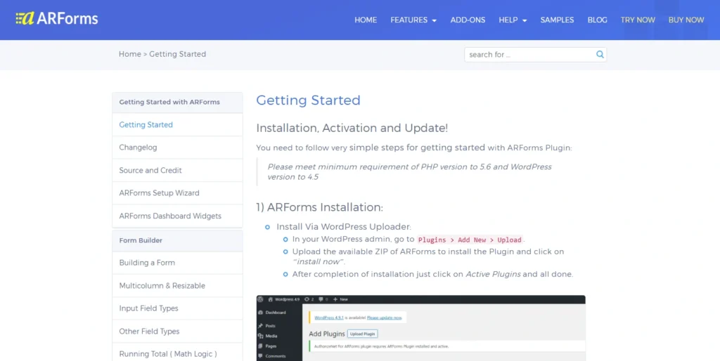The image size is (720, 361).
Task: Click Getting Started with ARForms header
Action: click(x=177, y=103)
